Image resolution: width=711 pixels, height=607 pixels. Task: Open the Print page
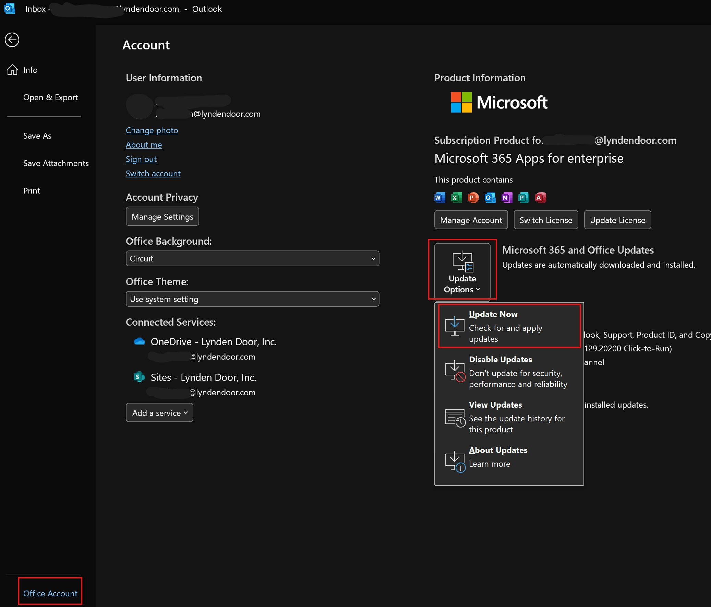pos(32,191)
